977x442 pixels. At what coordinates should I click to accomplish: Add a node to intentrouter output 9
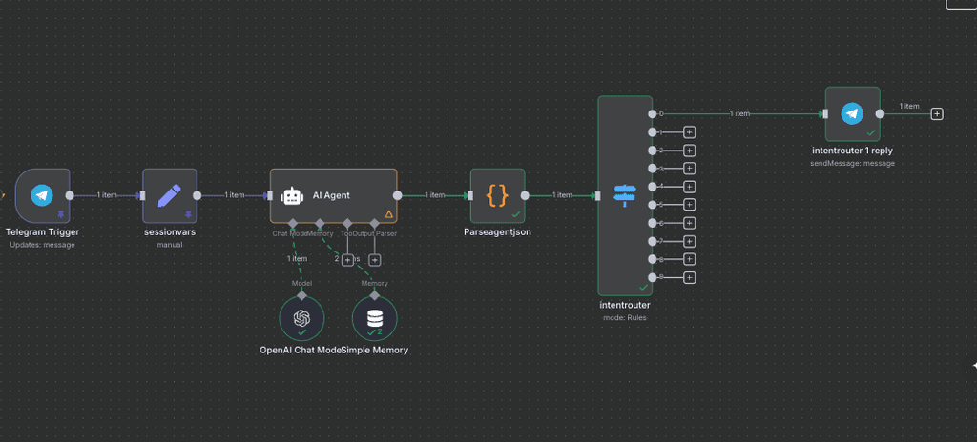coord(690,277)
